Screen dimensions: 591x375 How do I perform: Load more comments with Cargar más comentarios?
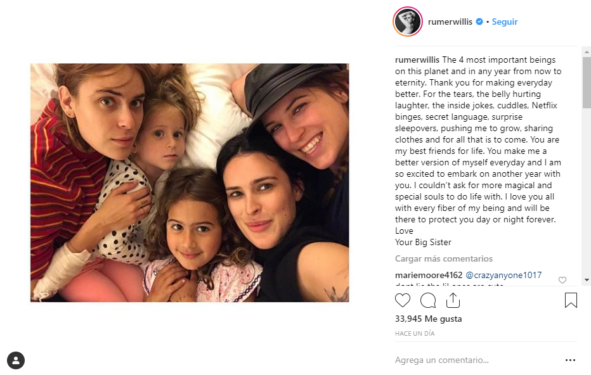point(444,258)
